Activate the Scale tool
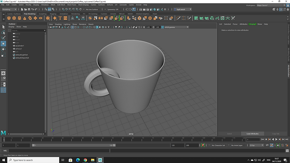The height and width of the screenshot is (163, 290). tap(3, 55)
